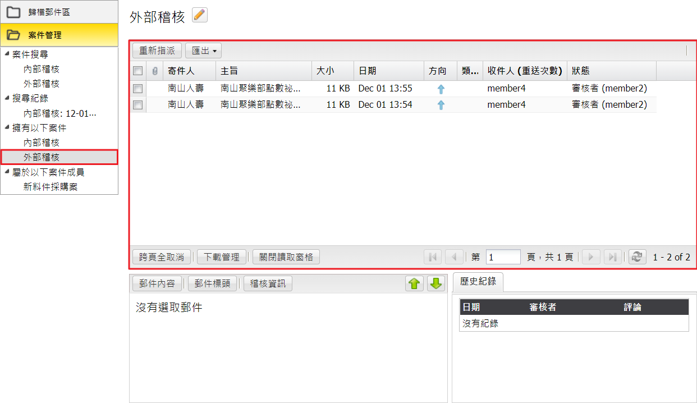The height and width of the screenshot is (403, 697).
Task: Open the 歸檔郵件區 folder section
Action: pos(59,12)
